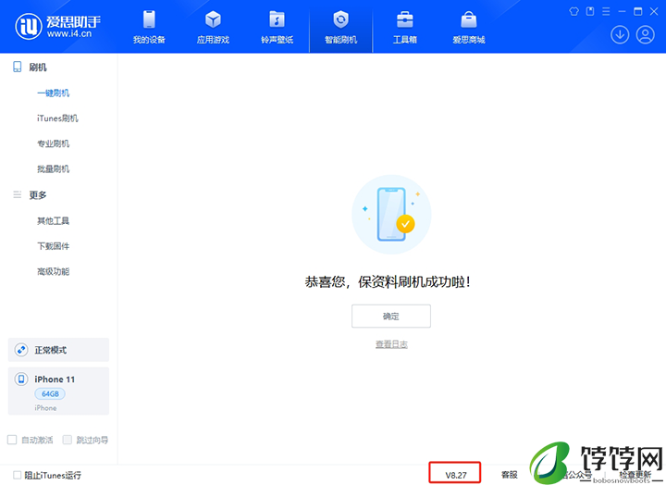This screenshot has width=666, height=485.
Task: Toggle the 跳过向导 checkbox
Action: [x=68, y=440]
